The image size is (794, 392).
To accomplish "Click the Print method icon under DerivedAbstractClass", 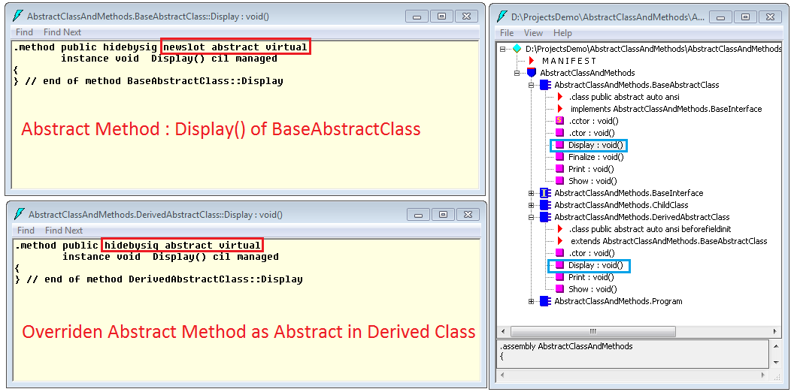I will tap(559, 277).
